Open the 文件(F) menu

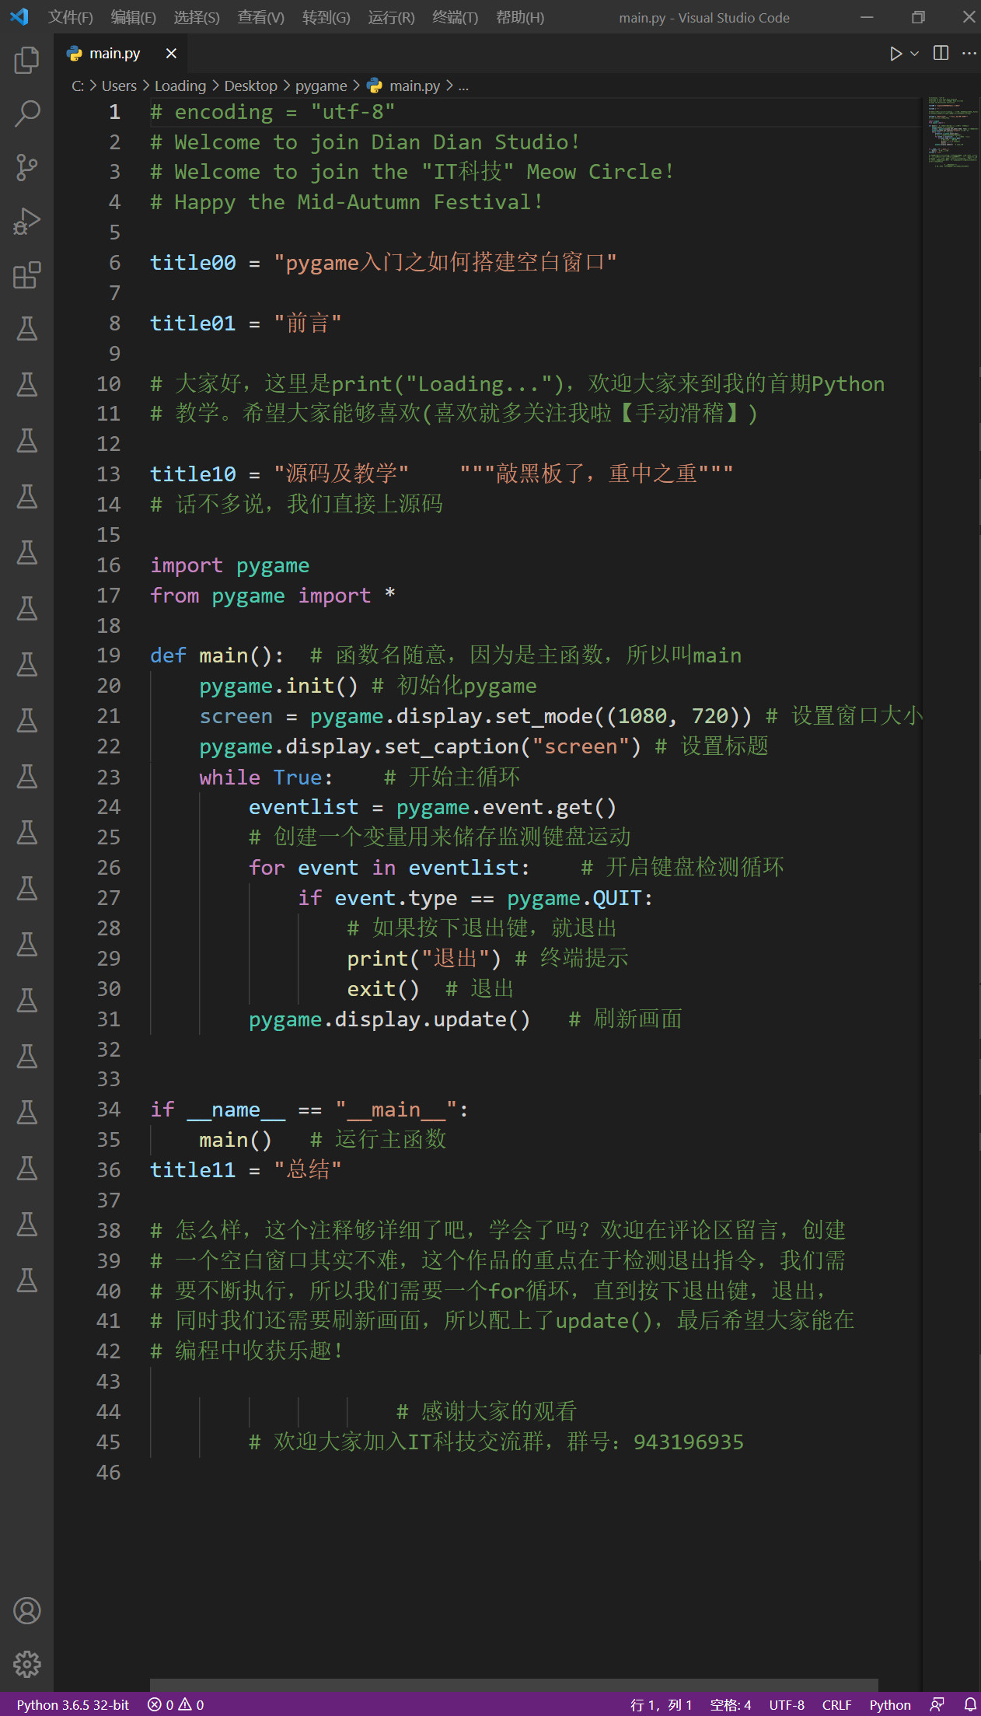(x=70, y=17)
